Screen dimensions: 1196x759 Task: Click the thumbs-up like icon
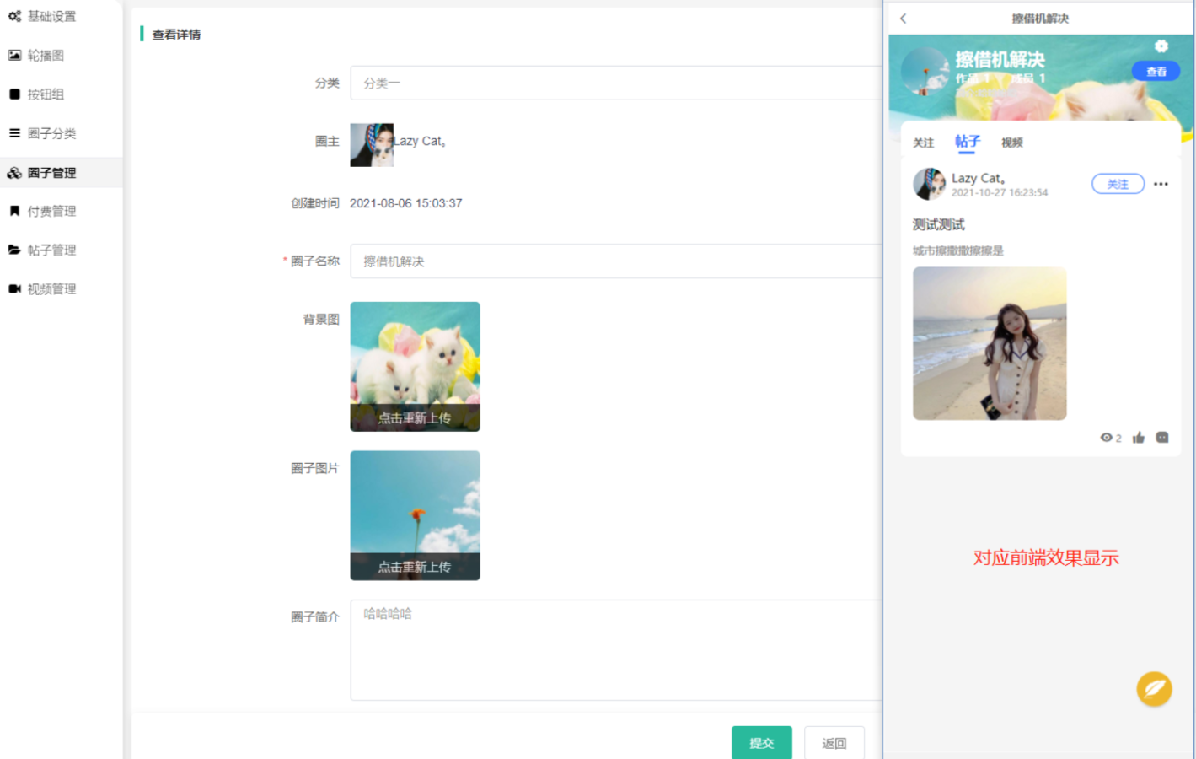point(1139,438)
